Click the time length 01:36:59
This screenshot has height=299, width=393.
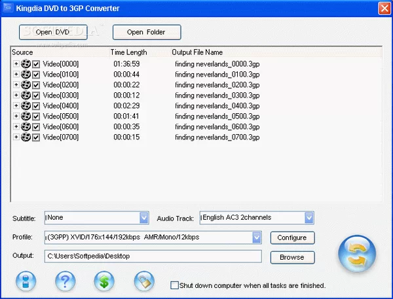tap(126, 64)
